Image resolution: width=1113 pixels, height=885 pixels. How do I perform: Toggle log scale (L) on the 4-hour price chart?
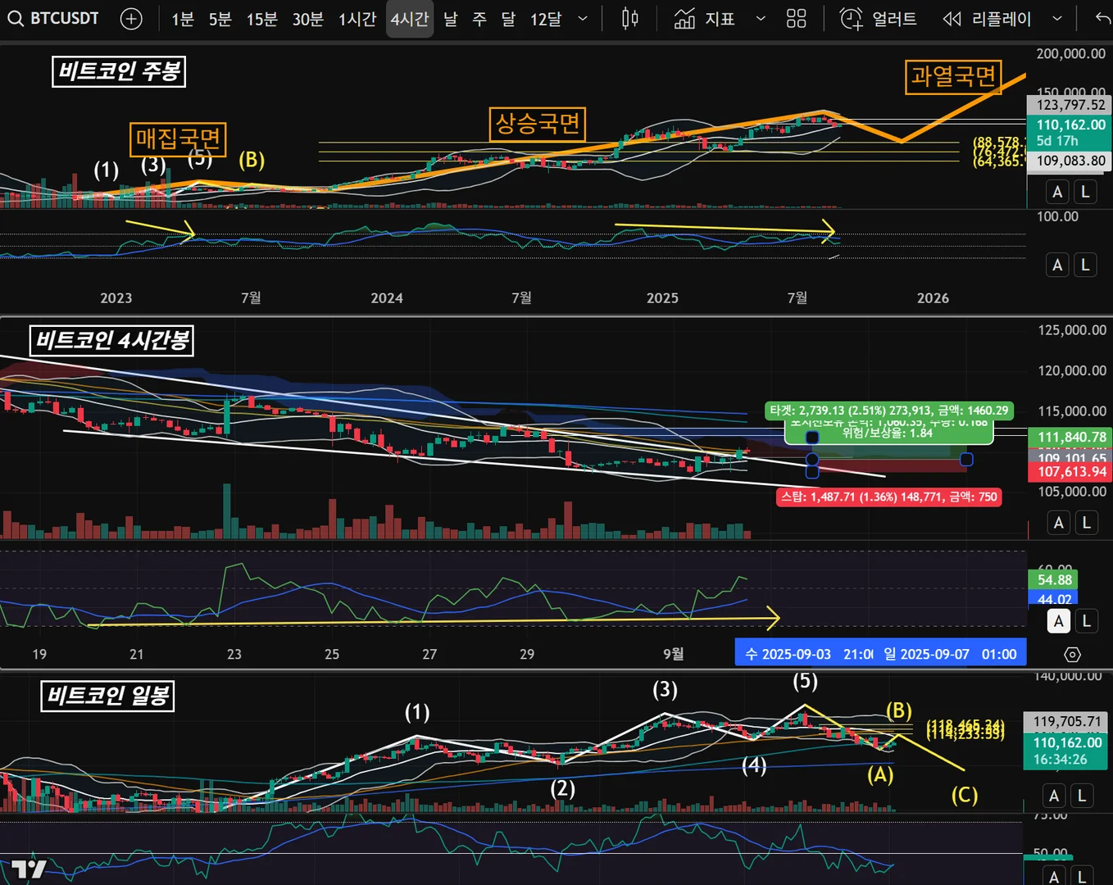point(1087,523)
